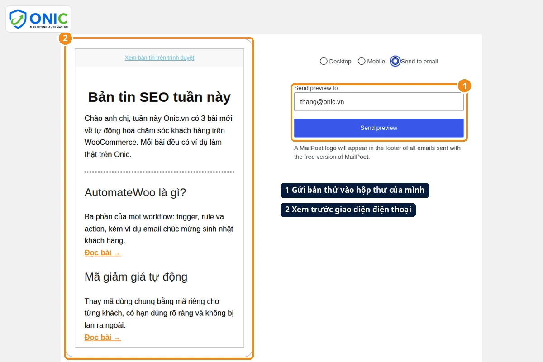Screen dimensions: 543x362
Task: Click the blue Send preview button
Action: (379, 128)
